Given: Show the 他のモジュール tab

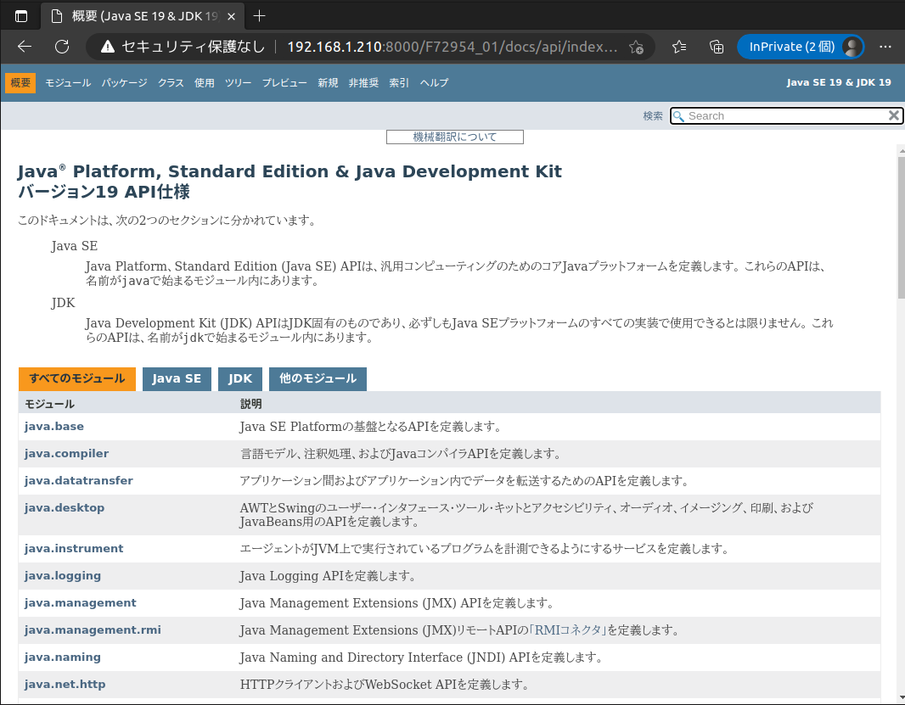Looking at the screenshot, I should tap(318, 378).
